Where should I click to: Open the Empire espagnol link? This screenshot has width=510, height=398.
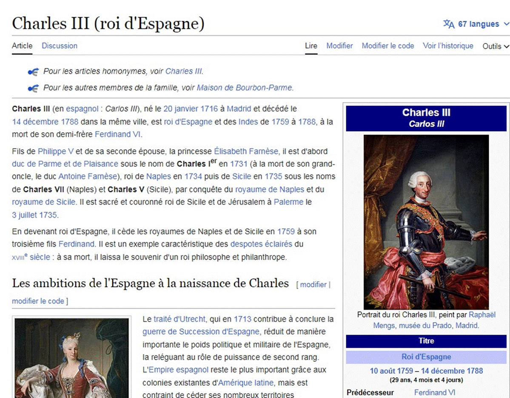click(178, 370)
